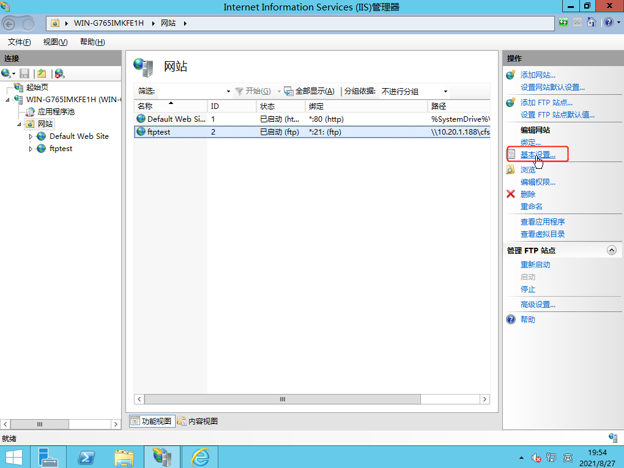Select 起始页 in the connections tree
624x468 pixels.
click(37, 87)
